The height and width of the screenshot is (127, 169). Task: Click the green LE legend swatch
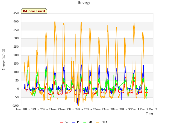coord(85,122)
